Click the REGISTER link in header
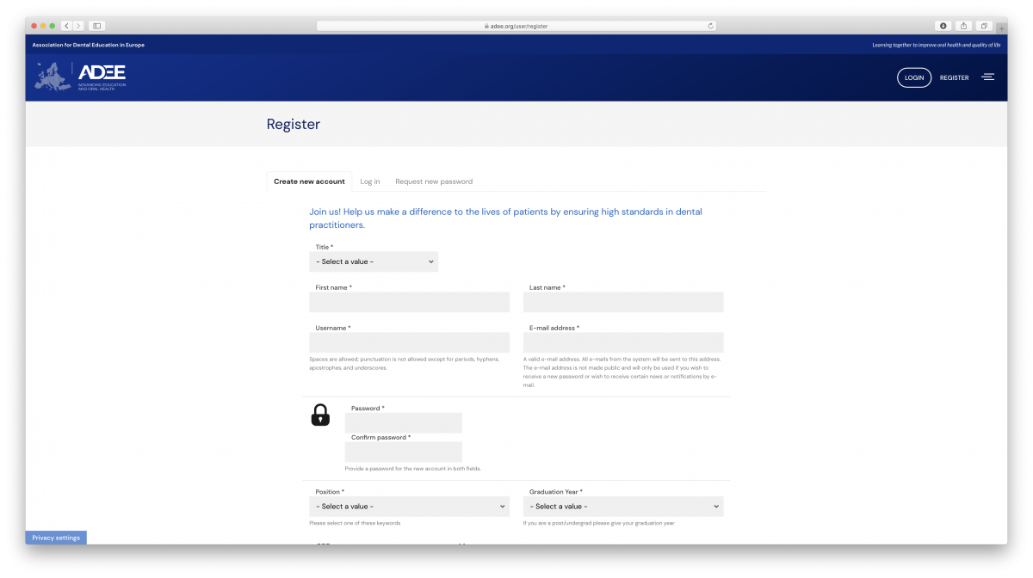Image resolution: width=1033 pixels, height=578 pixels. 954,77
